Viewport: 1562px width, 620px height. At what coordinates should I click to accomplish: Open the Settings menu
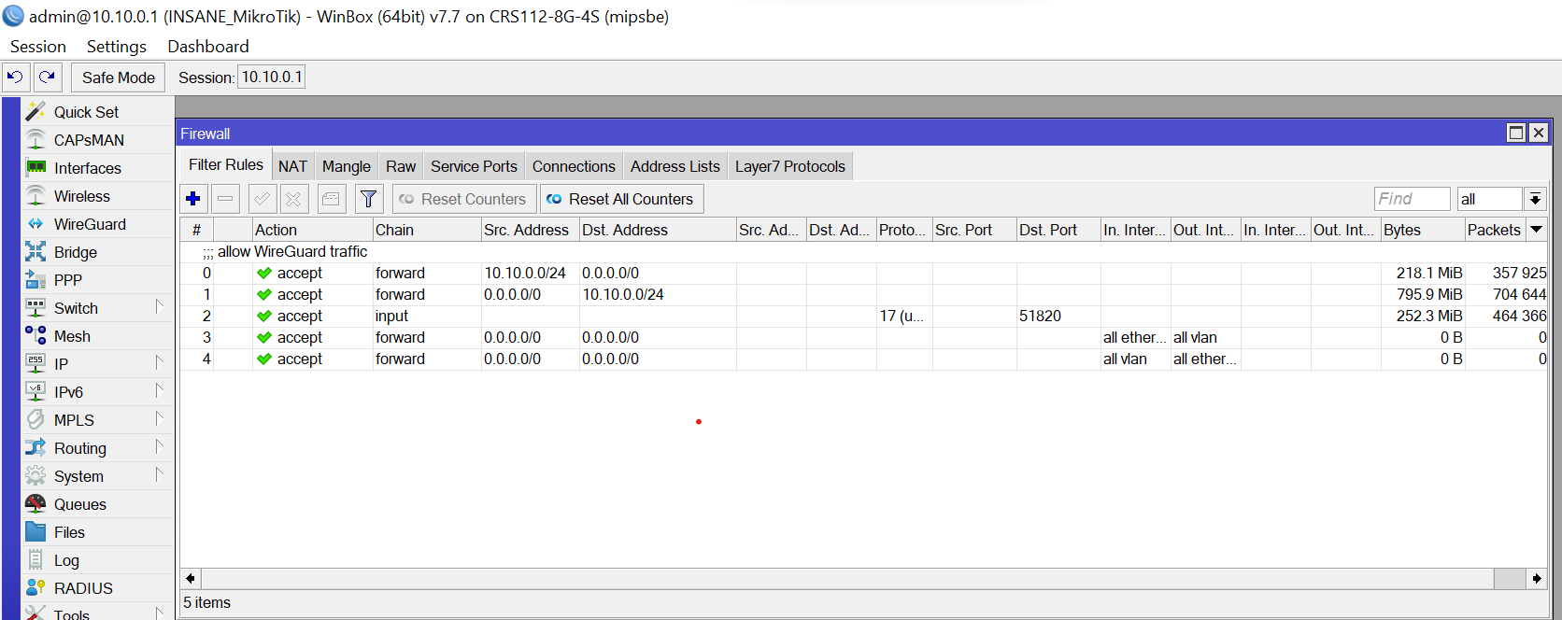[117, 47]
